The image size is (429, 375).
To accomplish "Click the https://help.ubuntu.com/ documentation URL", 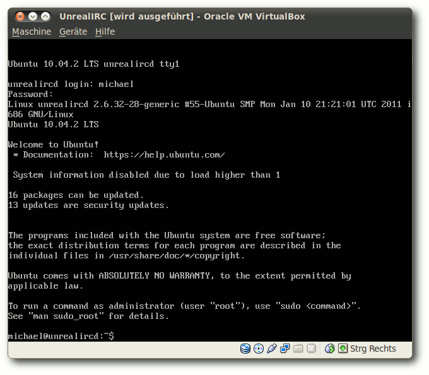I will tap(164, 155).
